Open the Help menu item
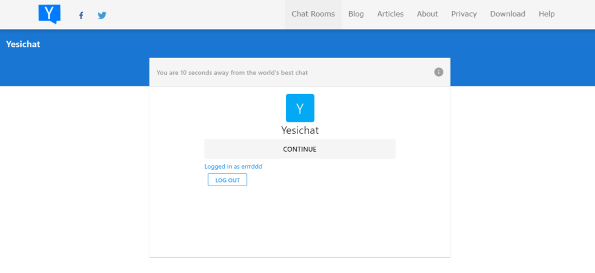Viewport: 595px width, 273px height. pyautogui.click(x=546, y=14)
